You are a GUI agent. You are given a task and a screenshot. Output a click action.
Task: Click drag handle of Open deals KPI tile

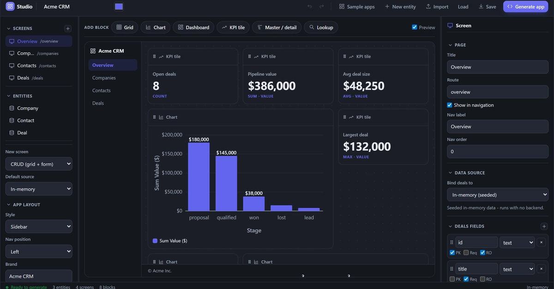coord(155,56)
